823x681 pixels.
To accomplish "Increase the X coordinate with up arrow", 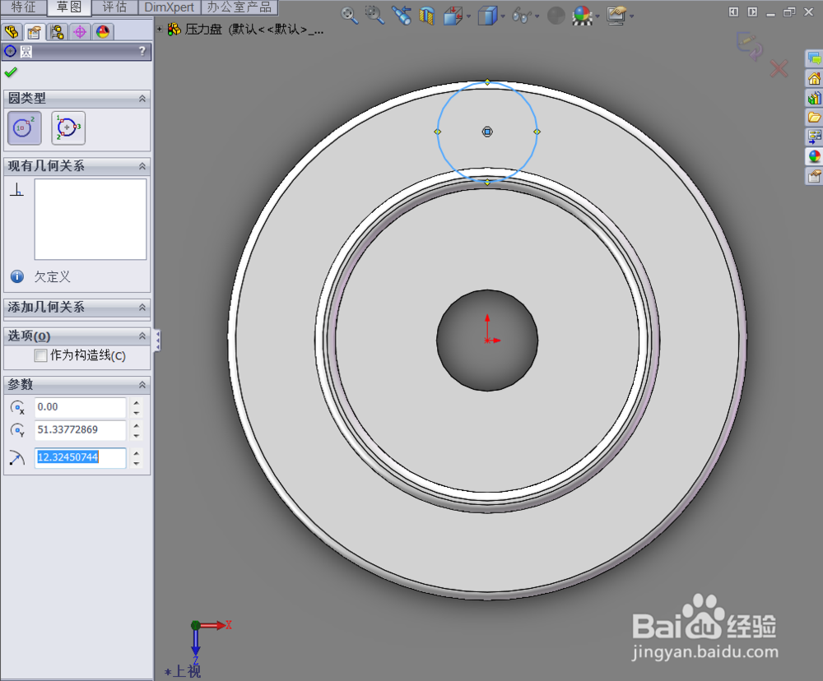I will [x=137, y=402].
